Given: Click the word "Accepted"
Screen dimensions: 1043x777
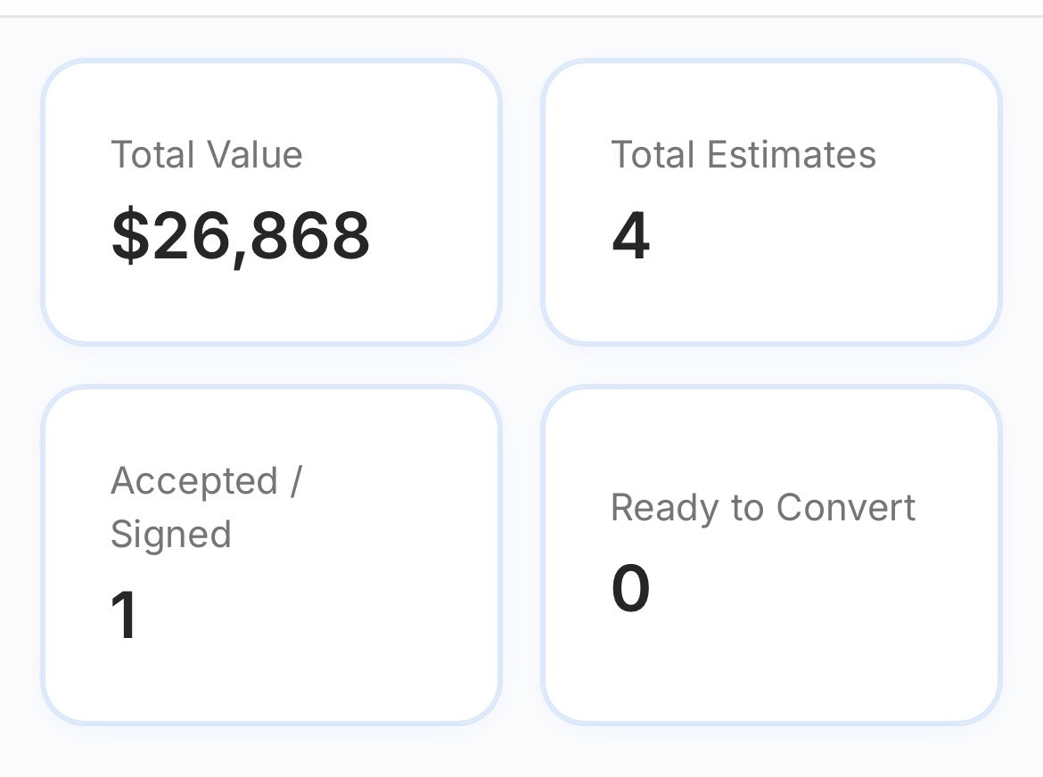Looking at the screenshot, I should click(x=194, y=481).
